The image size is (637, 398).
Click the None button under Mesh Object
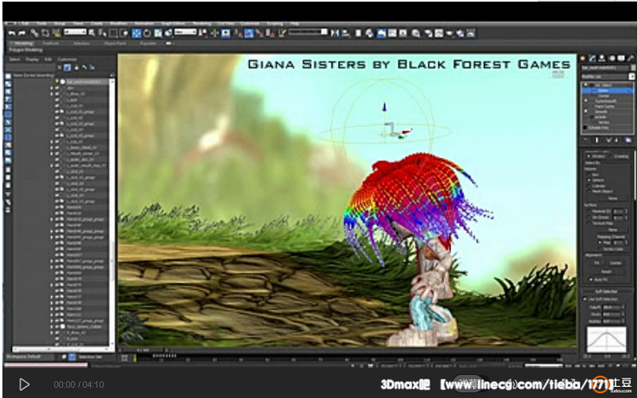tap(612, 198)
